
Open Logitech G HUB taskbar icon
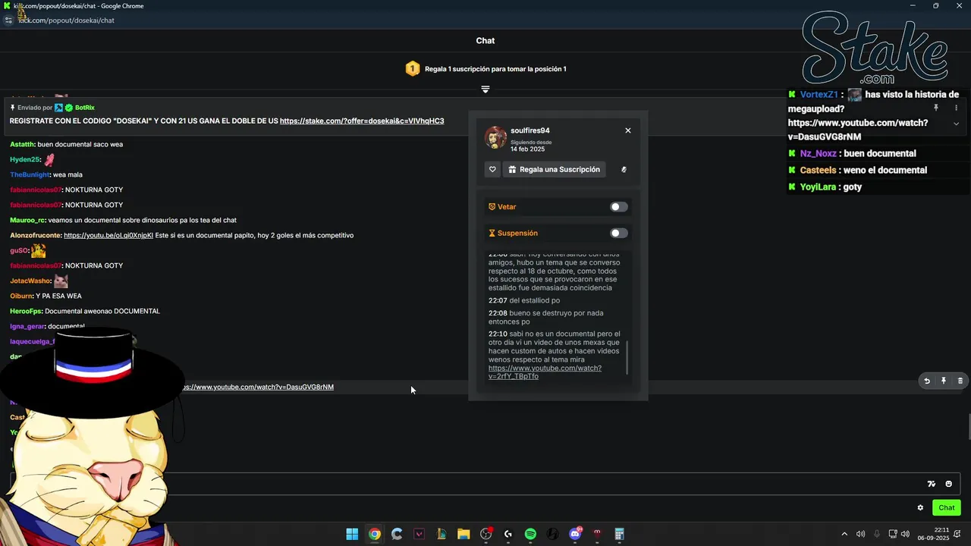coord(508,534)
